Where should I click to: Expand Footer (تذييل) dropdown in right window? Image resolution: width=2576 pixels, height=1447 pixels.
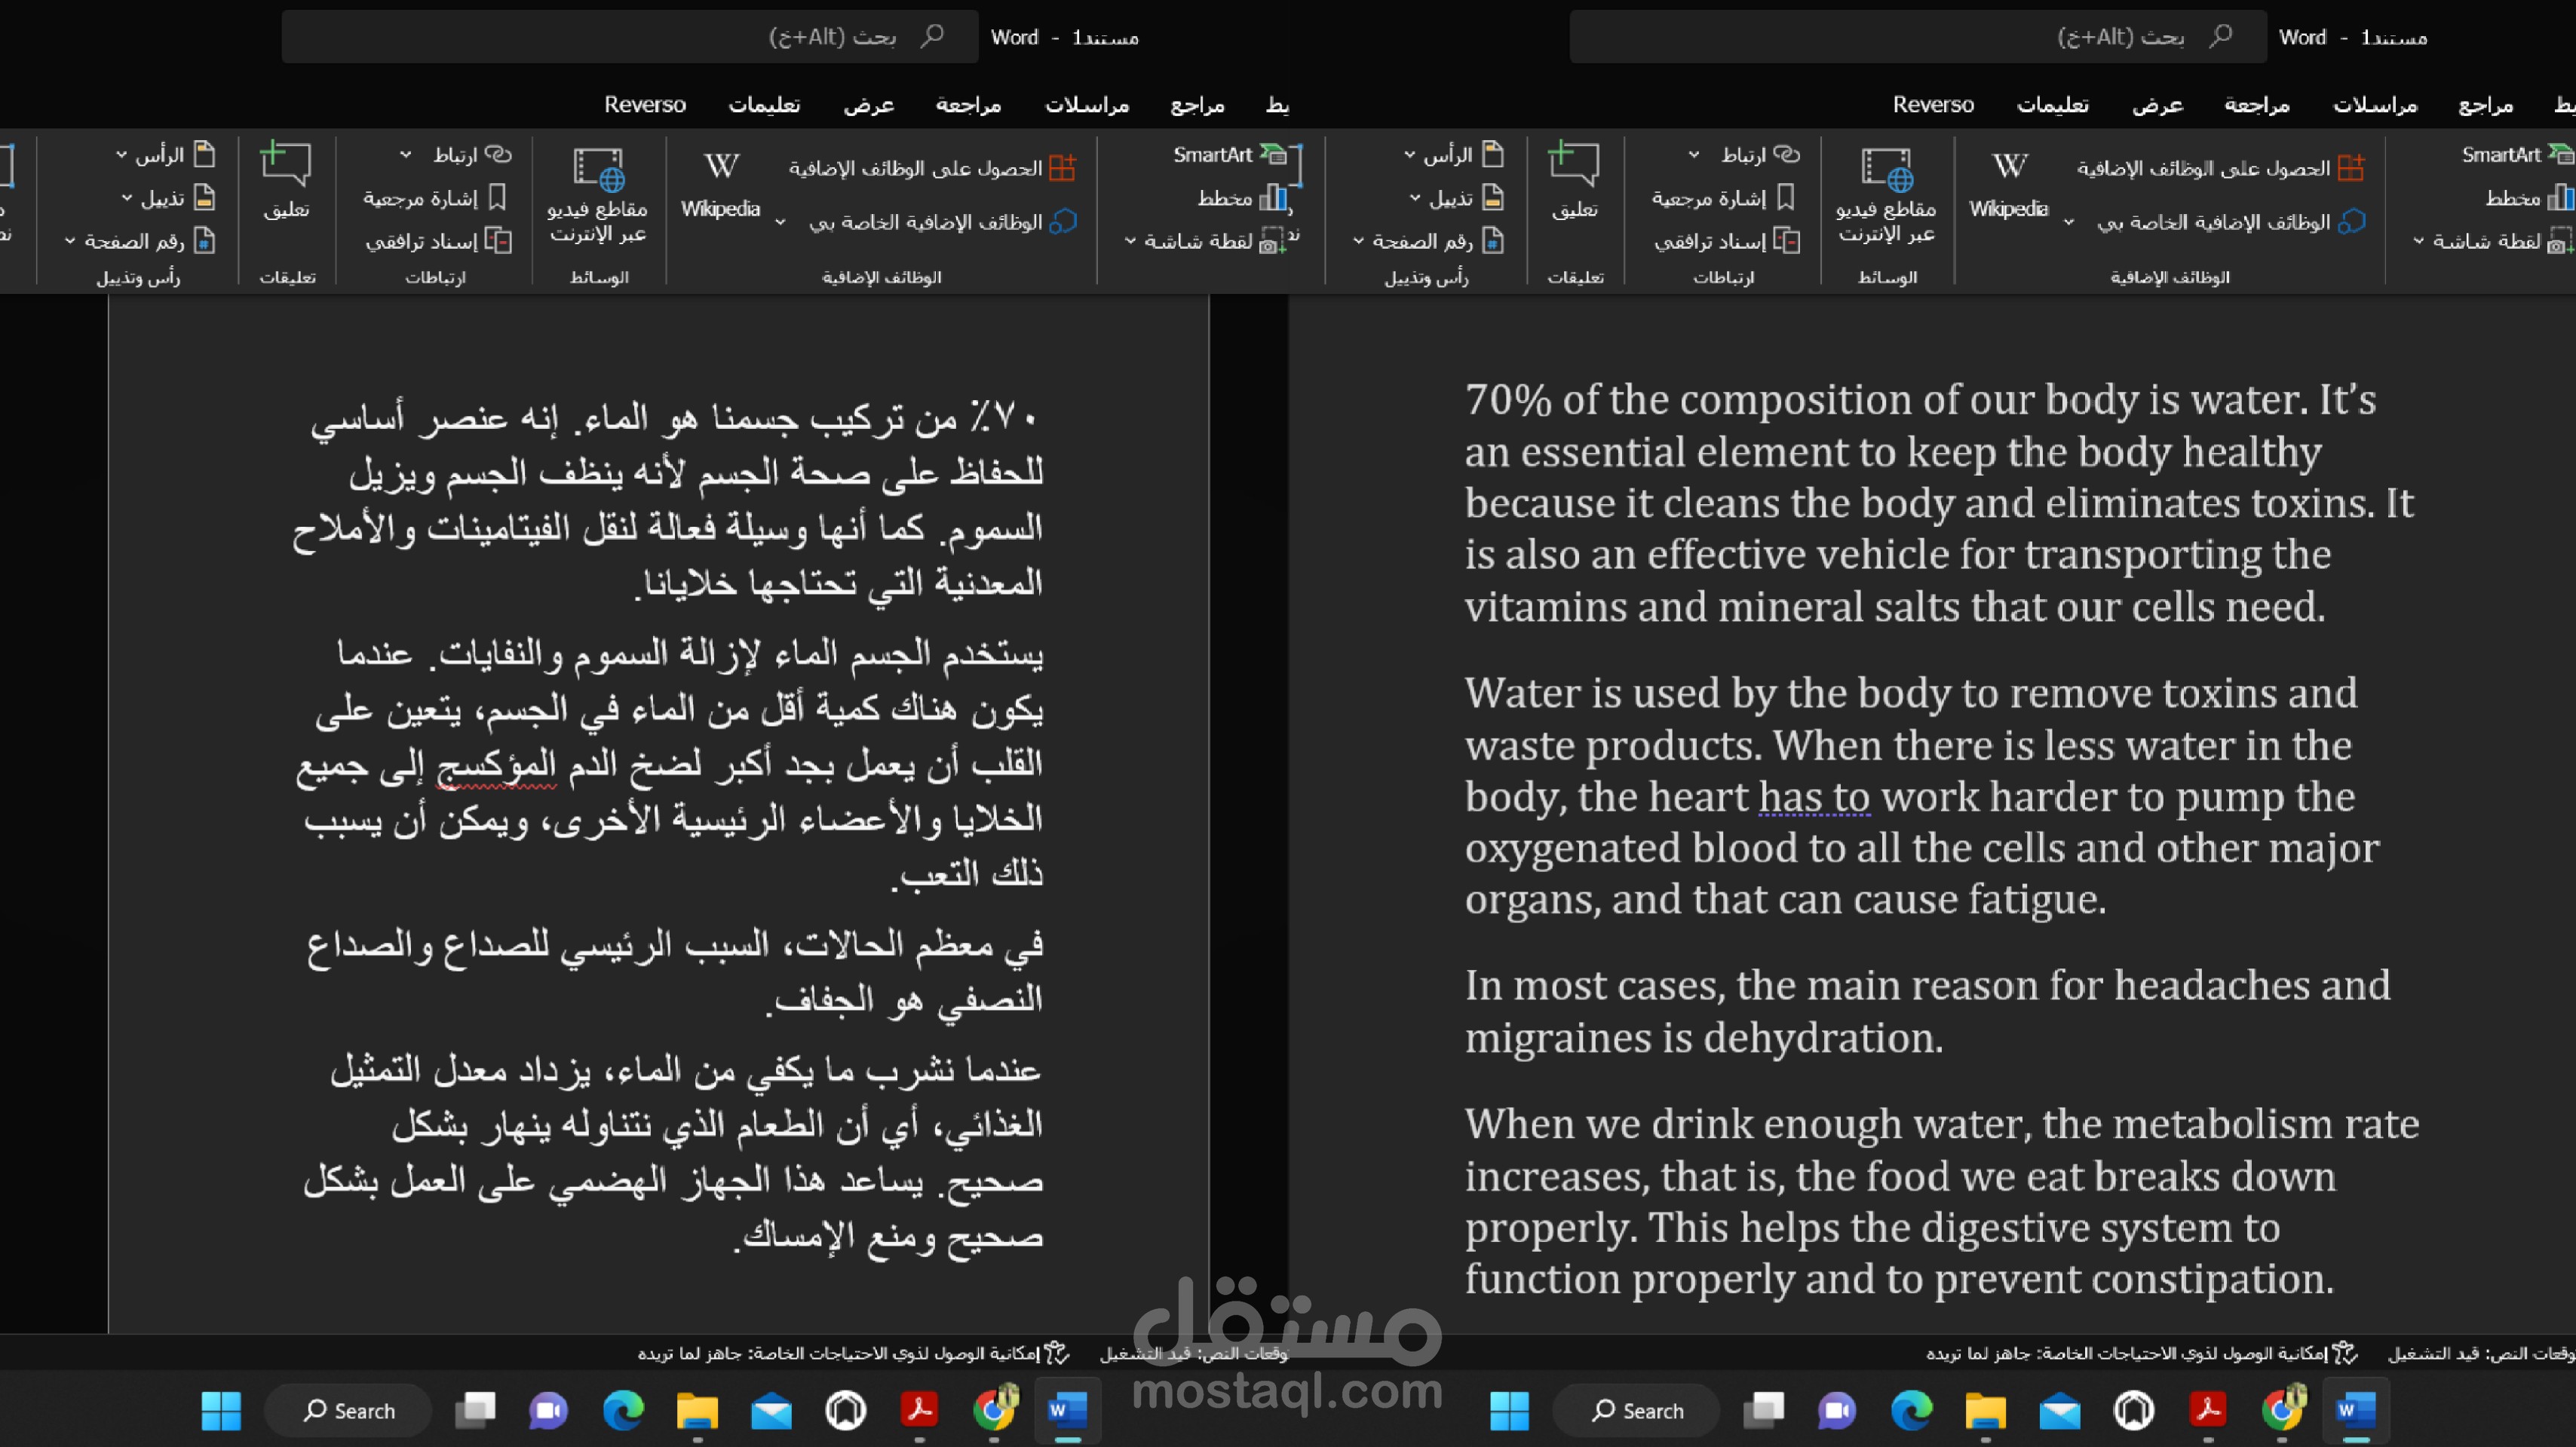click(x=1415, y=198)
